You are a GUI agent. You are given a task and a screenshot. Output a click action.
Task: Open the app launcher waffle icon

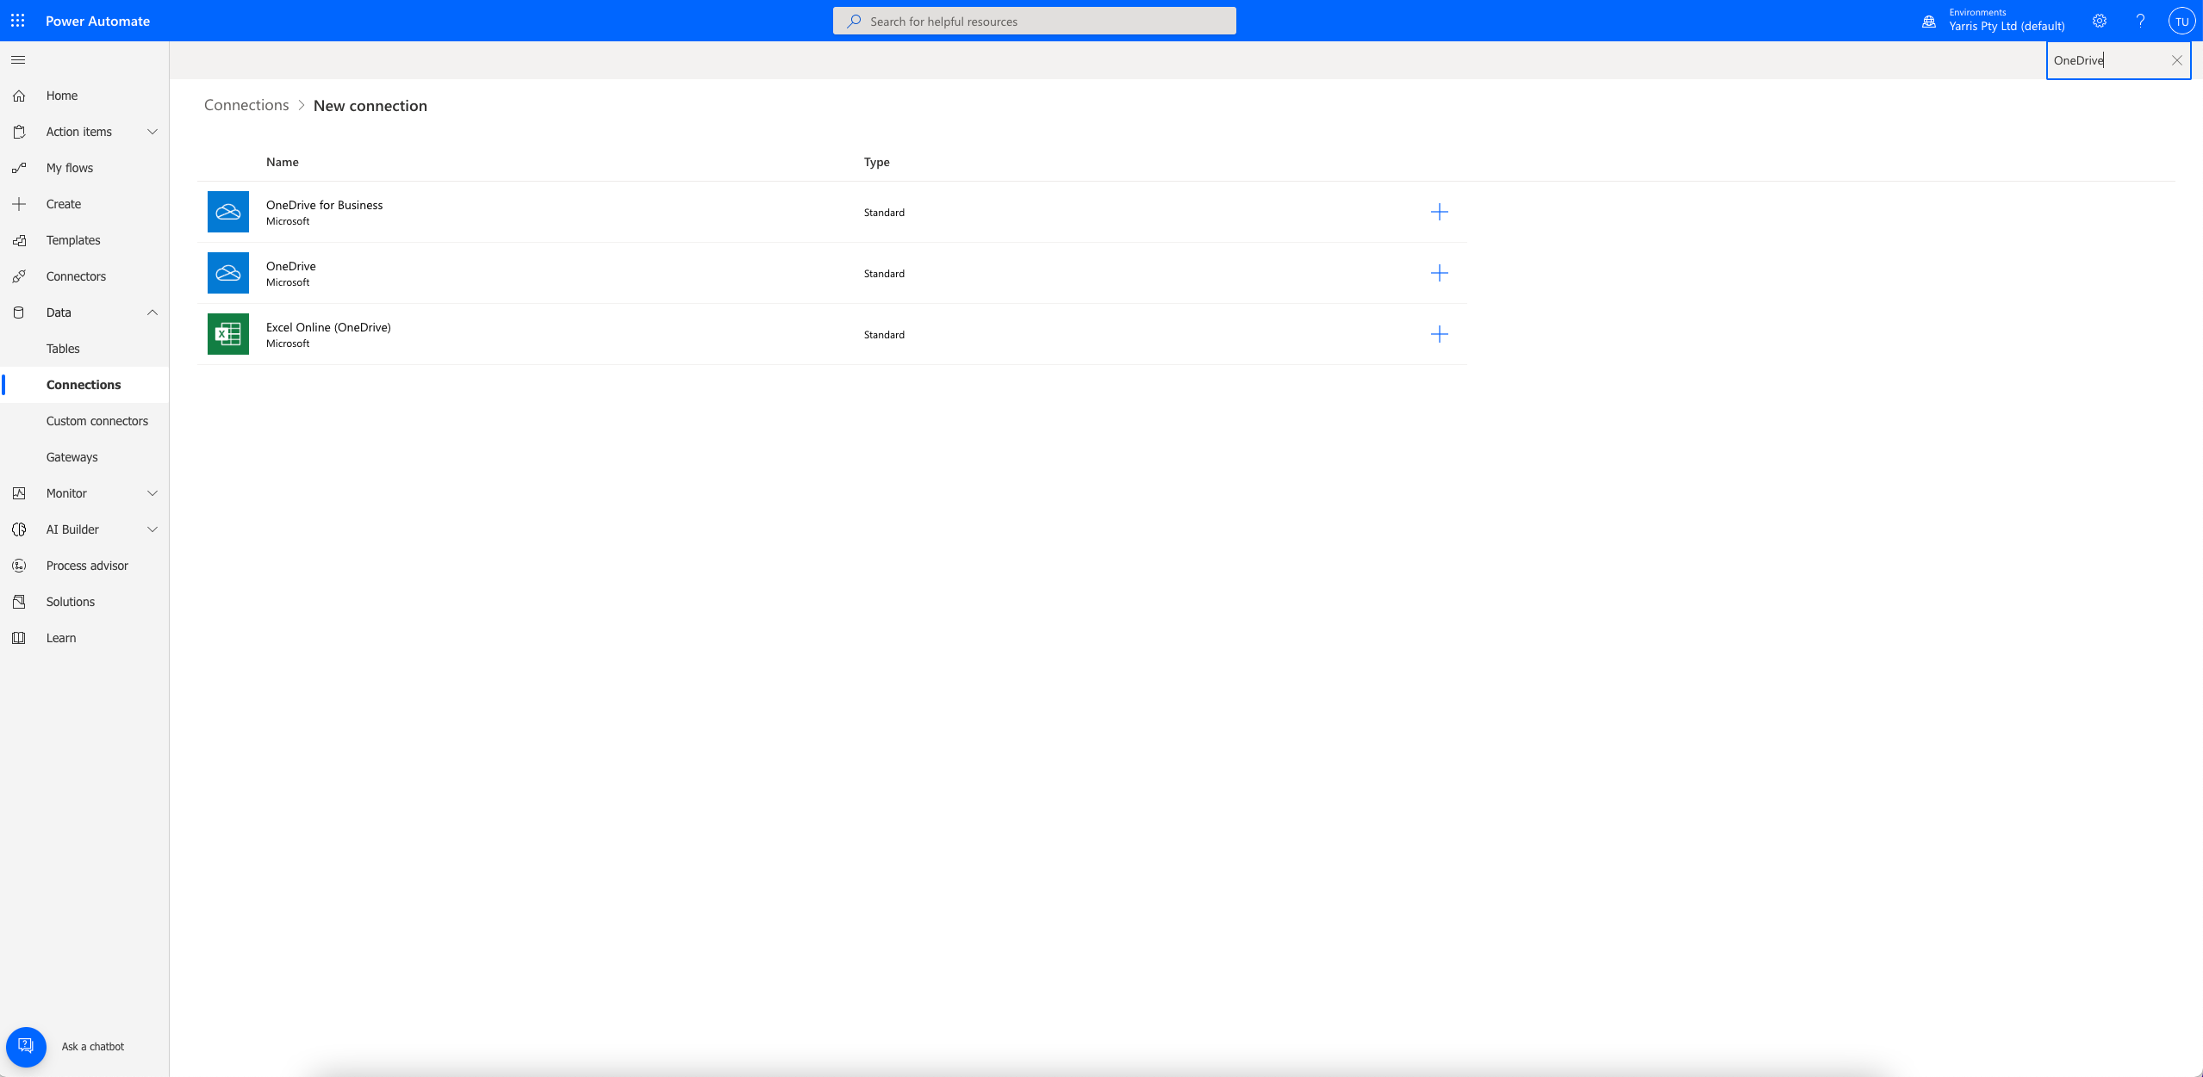pos(18,21)
